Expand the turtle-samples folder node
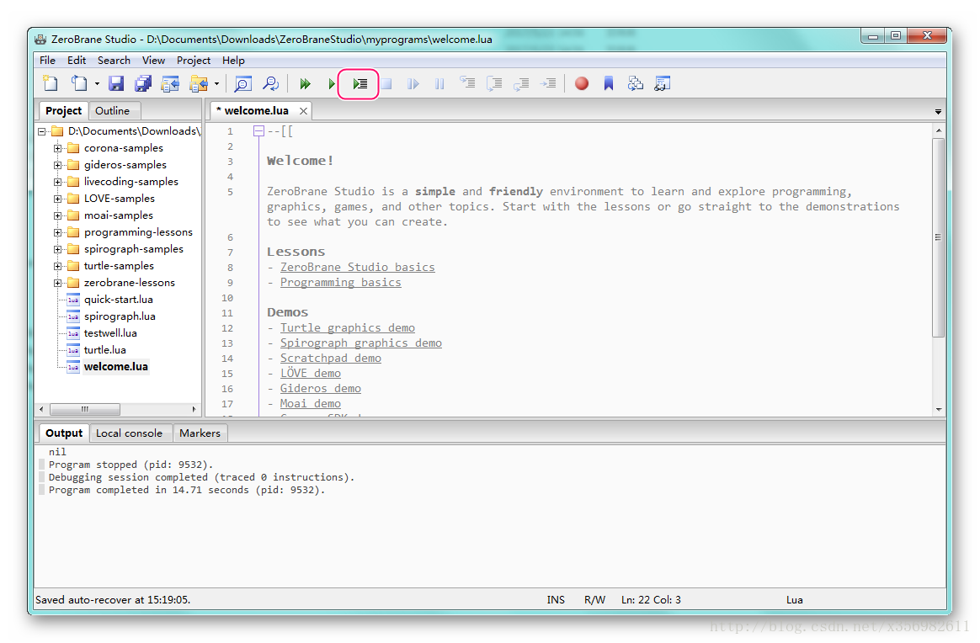Image resolution: width=980 pixels, height=643 pixels. click(x=58, y=266)
